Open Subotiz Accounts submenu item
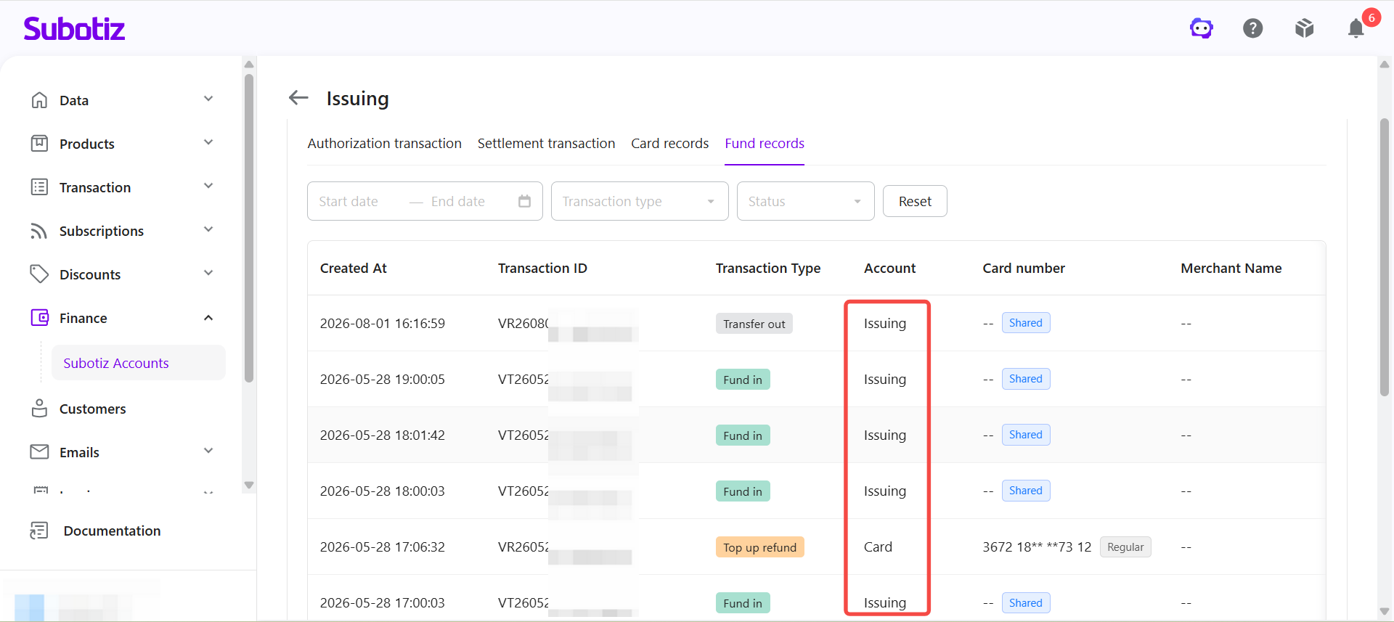This screenshot has width=1394, height=622. pyautogui.click(x=138, y=363)
